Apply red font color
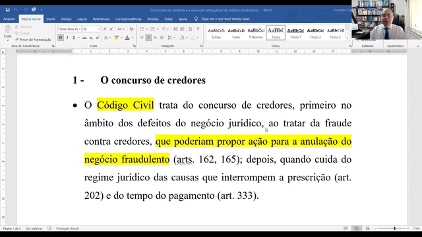This screenshot has height=237, width=422. click(x=127, y=38)
